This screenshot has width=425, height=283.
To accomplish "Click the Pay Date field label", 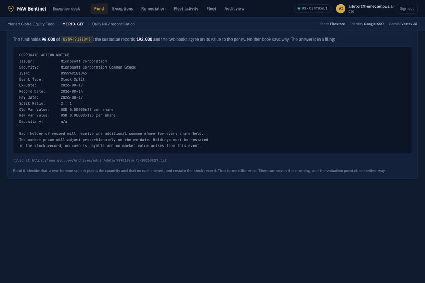I will pyautogui.click(x=28, y=97).
